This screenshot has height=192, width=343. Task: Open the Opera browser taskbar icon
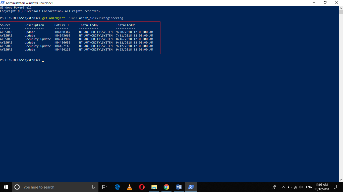point(142,187)
